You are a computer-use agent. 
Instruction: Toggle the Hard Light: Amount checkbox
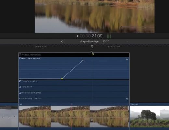tap(20, 58)
